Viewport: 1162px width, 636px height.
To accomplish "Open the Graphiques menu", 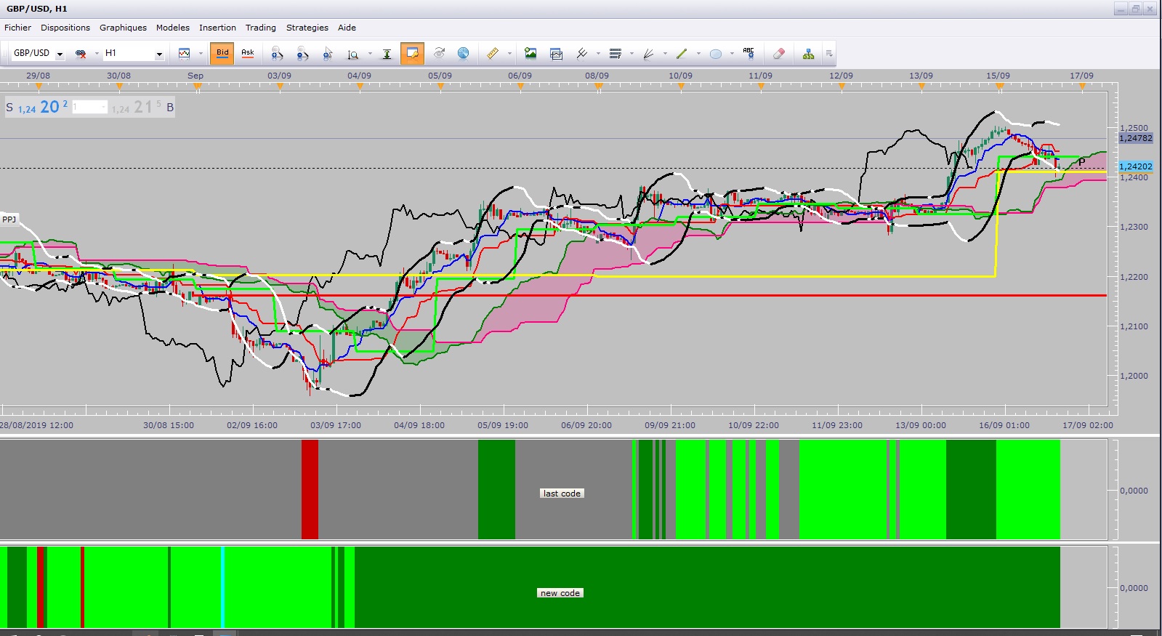I will pos(123,28).
